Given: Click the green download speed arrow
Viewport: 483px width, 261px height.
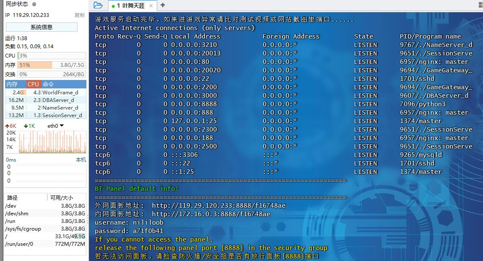Looking at the screenshot, I should click(x=25, y=126).
